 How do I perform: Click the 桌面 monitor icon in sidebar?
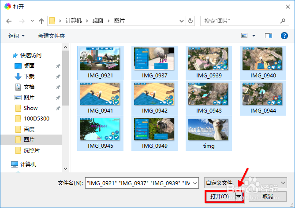18,66
